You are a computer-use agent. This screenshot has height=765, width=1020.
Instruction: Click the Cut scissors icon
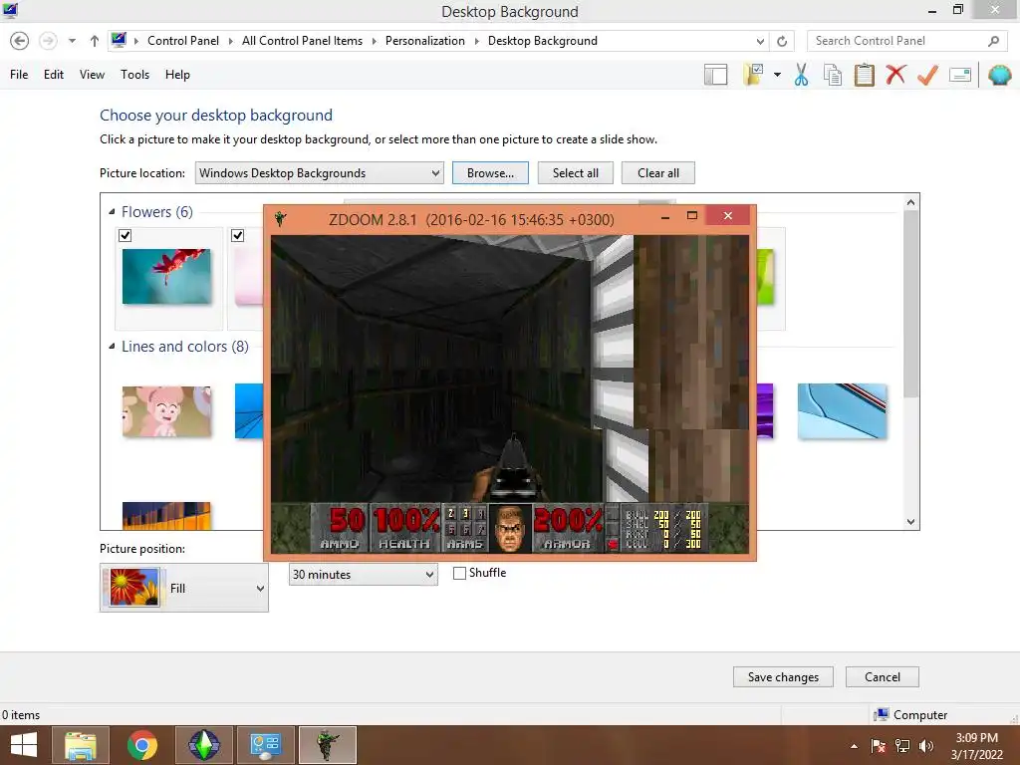coord(802,74)
